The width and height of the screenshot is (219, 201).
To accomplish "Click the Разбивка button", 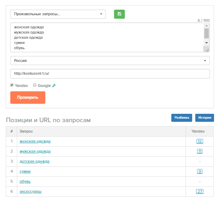I will click(182, 118).
